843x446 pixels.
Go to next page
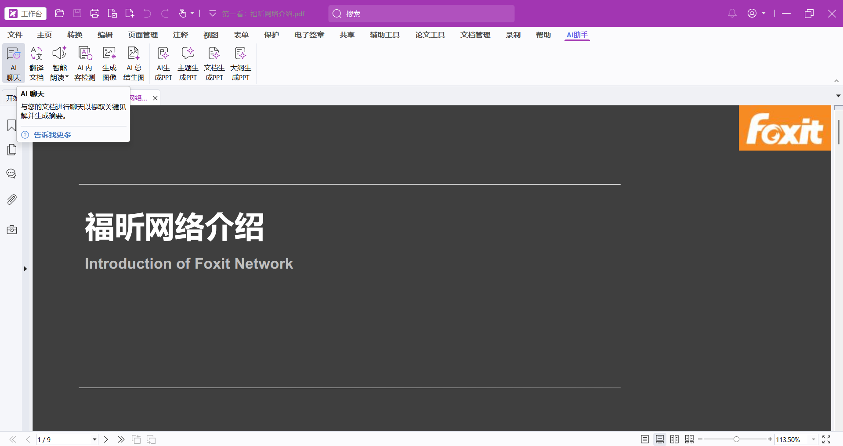106,439
